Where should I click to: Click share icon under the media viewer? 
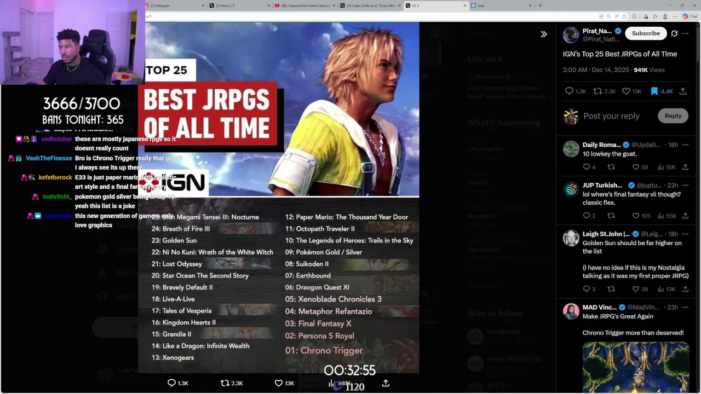pos(386,383)
